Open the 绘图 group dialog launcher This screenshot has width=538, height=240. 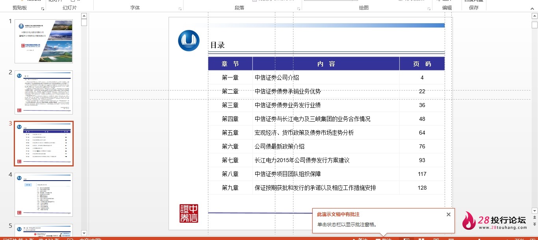pyautogui.click(x=429, y=8)
